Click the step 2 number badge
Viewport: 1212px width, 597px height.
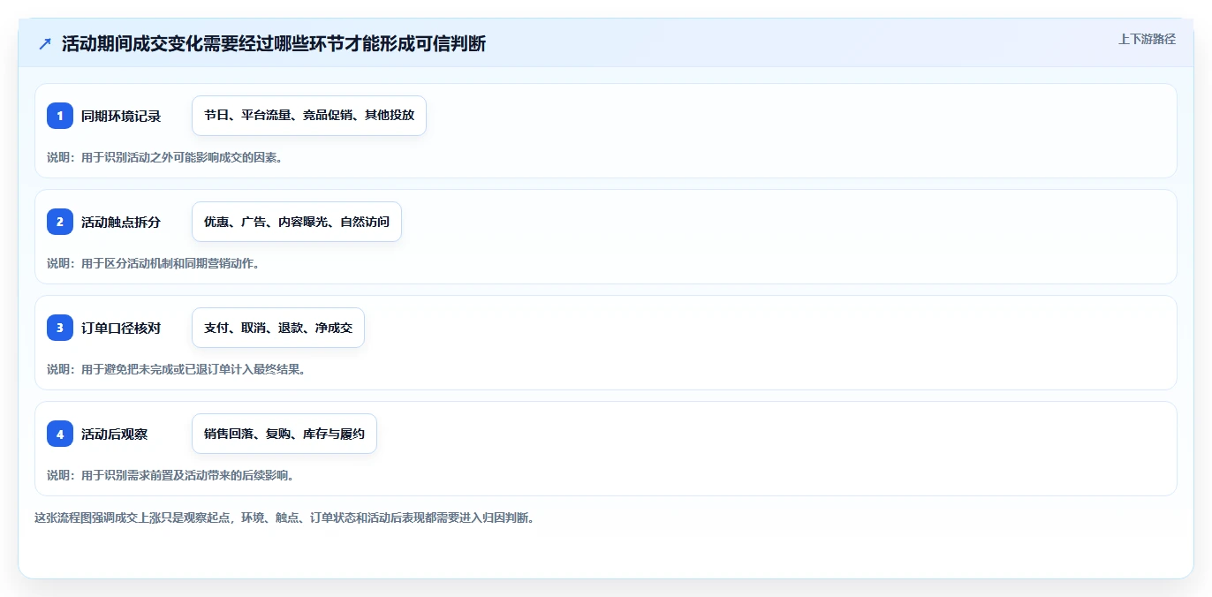(x=60, y=222)
